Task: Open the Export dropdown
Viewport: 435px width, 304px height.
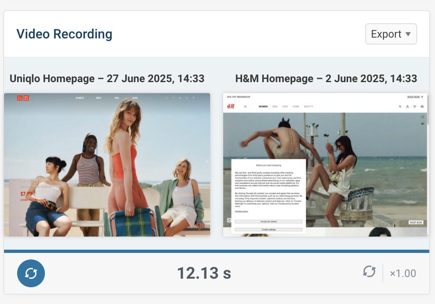Action: coord(391,34)
